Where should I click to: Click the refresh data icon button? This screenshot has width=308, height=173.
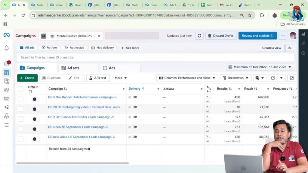pos(199,36)
